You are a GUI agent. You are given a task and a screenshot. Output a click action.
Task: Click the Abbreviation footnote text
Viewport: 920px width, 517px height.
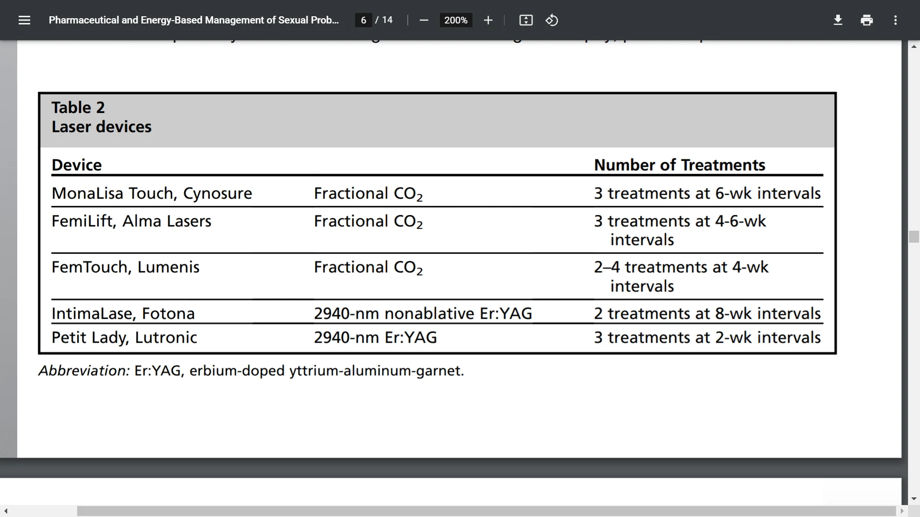point(251,371)
